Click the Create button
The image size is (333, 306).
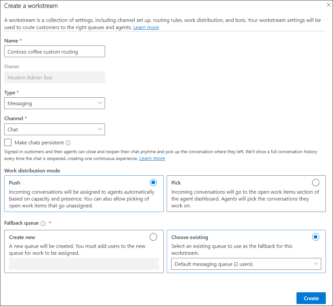point(311,298)
